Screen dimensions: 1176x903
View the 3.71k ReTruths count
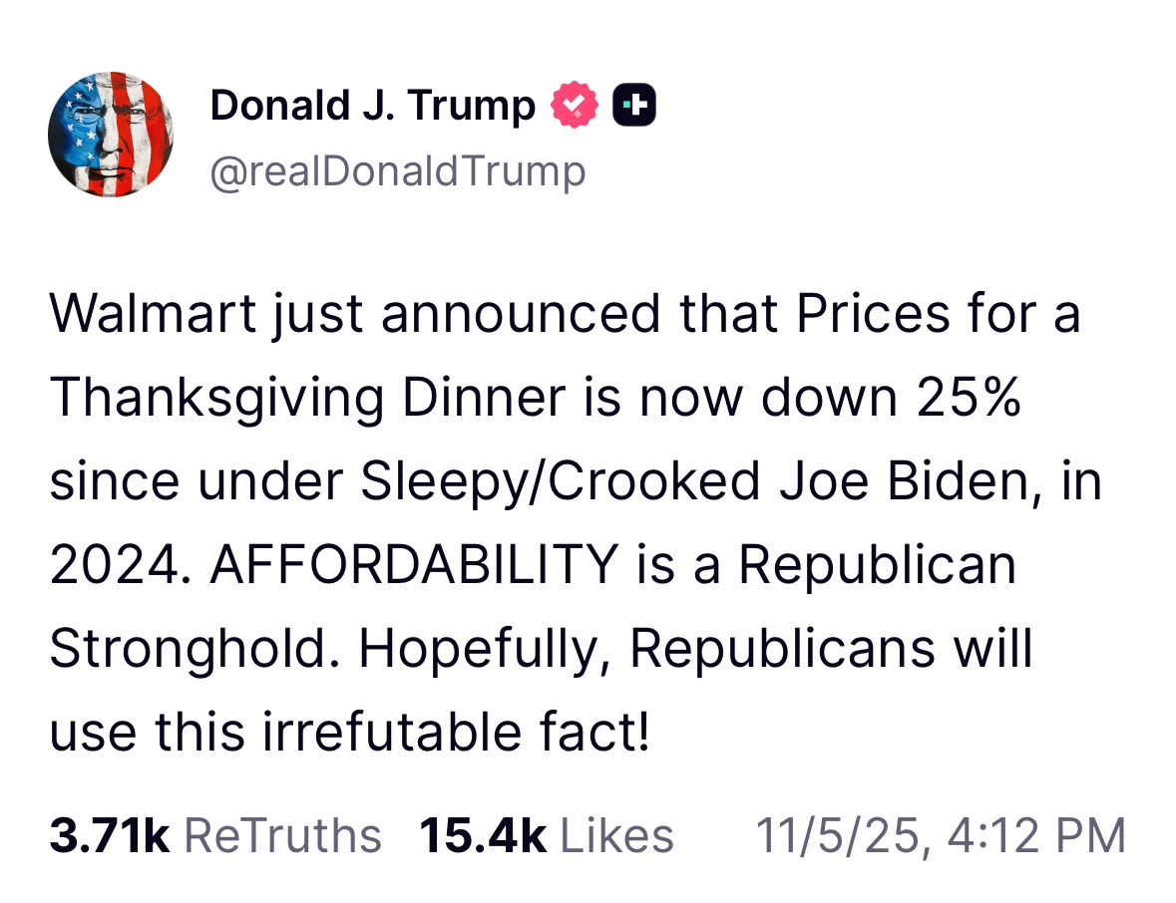pyautogui.click(x=110, y=835)
